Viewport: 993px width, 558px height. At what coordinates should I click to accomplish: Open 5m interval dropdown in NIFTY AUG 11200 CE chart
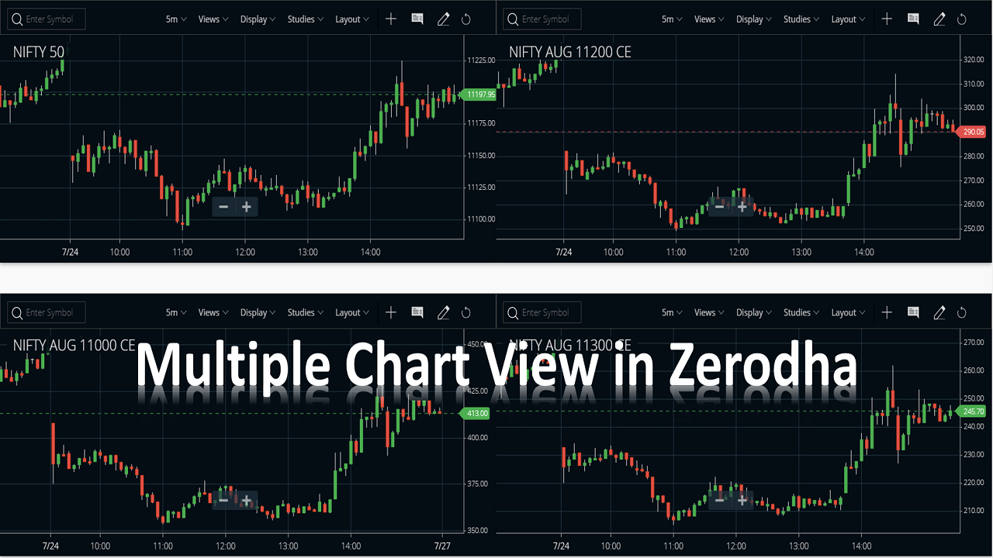672,19
